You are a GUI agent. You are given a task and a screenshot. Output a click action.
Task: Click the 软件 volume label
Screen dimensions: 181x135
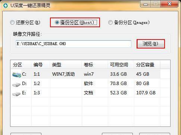(88, 84)
